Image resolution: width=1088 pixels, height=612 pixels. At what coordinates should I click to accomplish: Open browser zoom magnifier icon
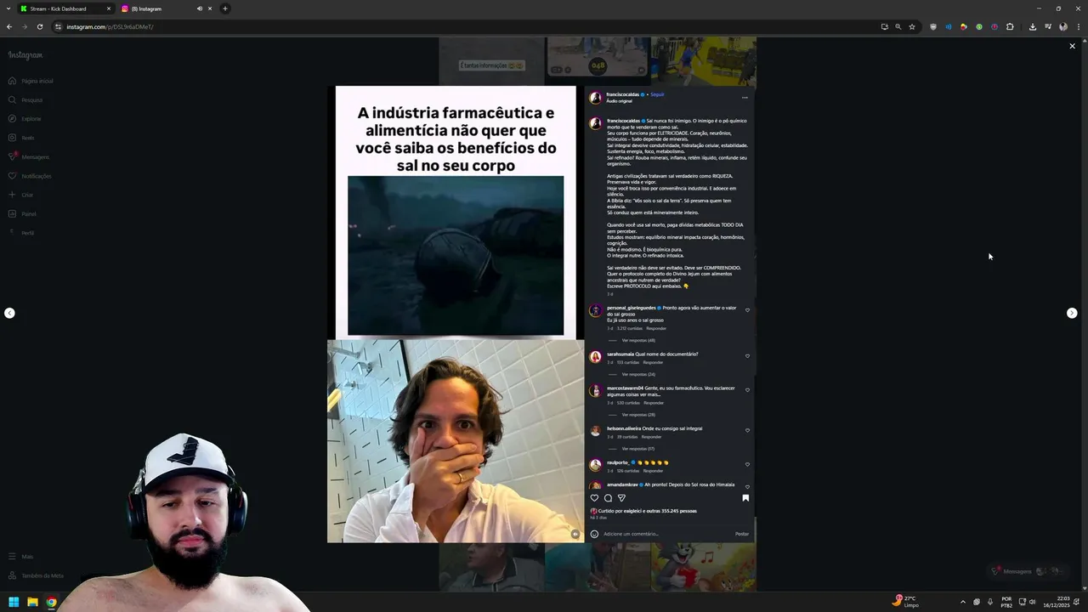[898, 26]
